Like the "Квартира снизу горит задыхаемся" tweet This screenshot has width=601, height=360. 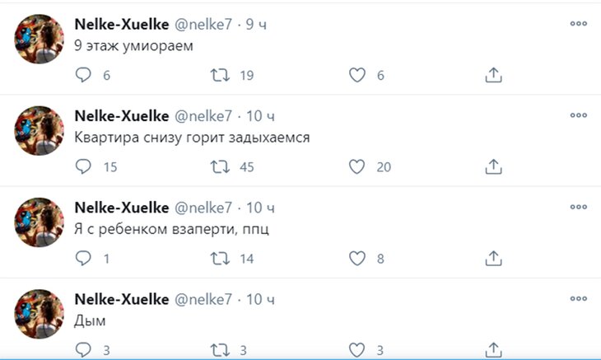pos(356,166)
